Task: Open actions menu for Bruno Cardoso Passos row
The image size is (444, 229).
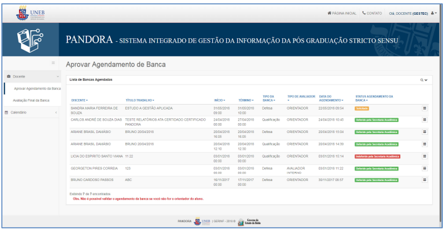Action: (424, 180)
